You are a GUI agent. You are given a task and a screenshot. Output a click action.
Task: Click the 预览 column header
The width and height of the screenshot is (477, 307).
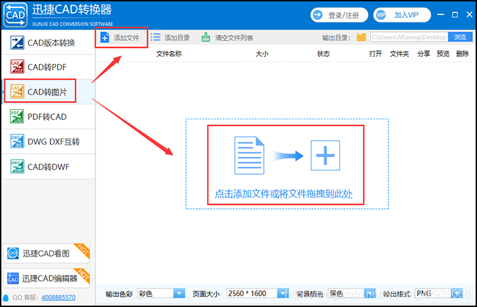[443, 54]
